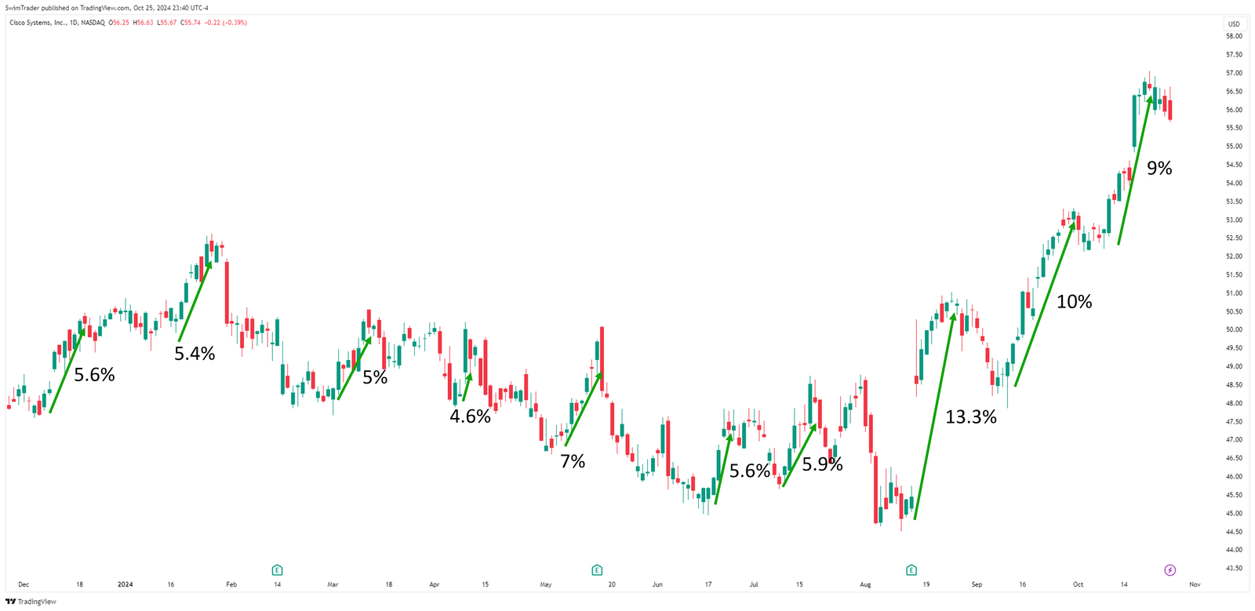Click the 45.00 price axis label
Image resolution: width=1255 pixels, height=611 pixels.
(x=1234, y=514)
